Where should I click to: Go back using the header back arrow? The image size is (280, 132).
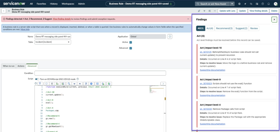[x=4, y=11]
